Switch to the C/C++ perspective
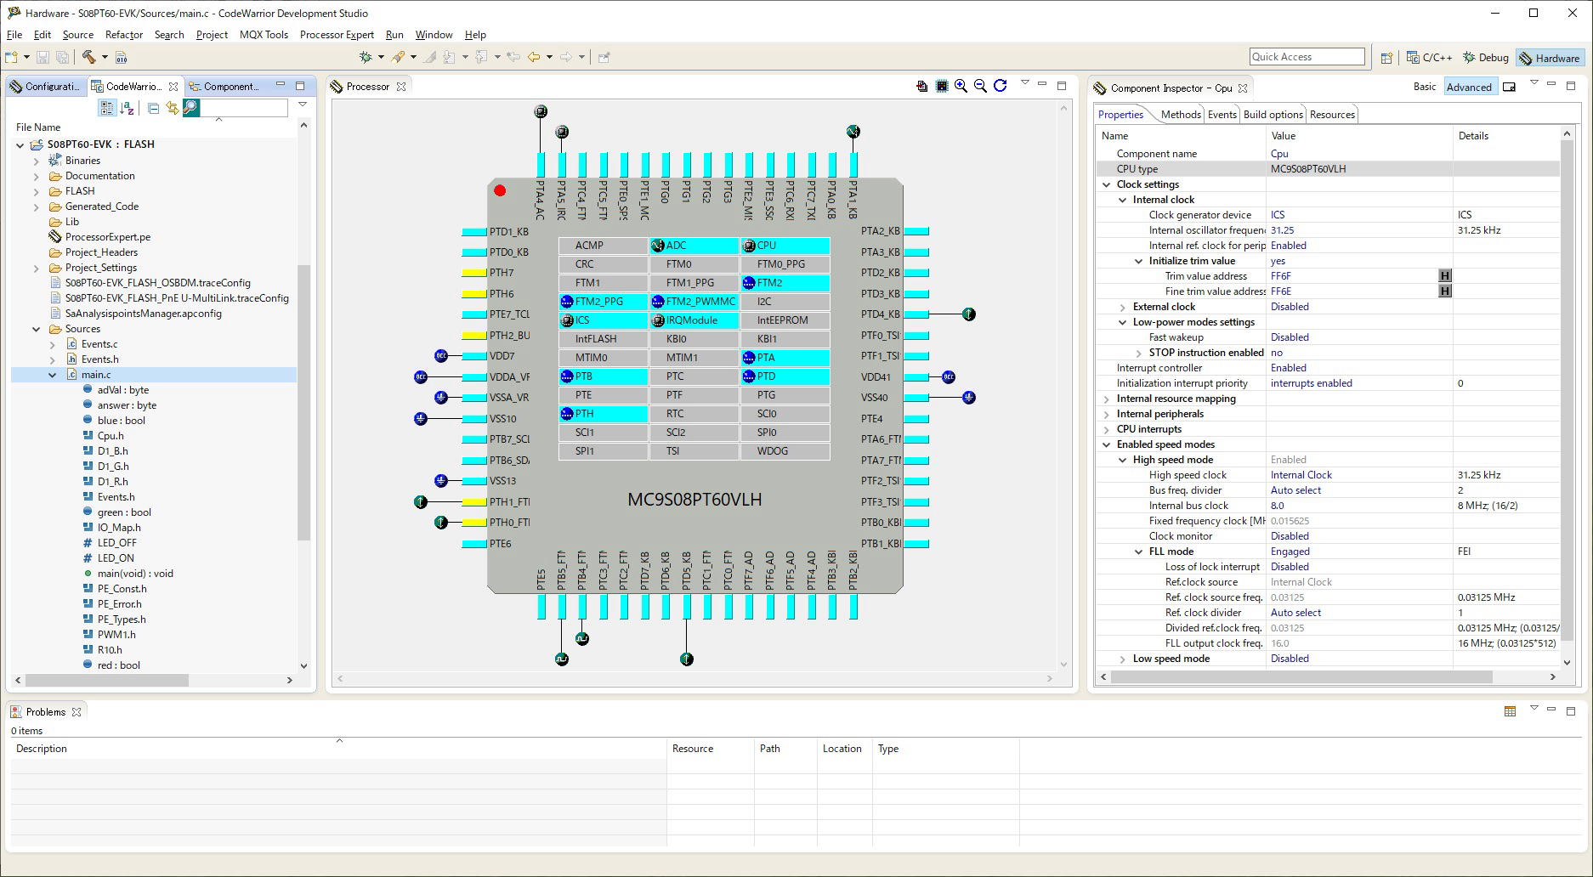This screenshot has width=1593, height=877. 1429,58
